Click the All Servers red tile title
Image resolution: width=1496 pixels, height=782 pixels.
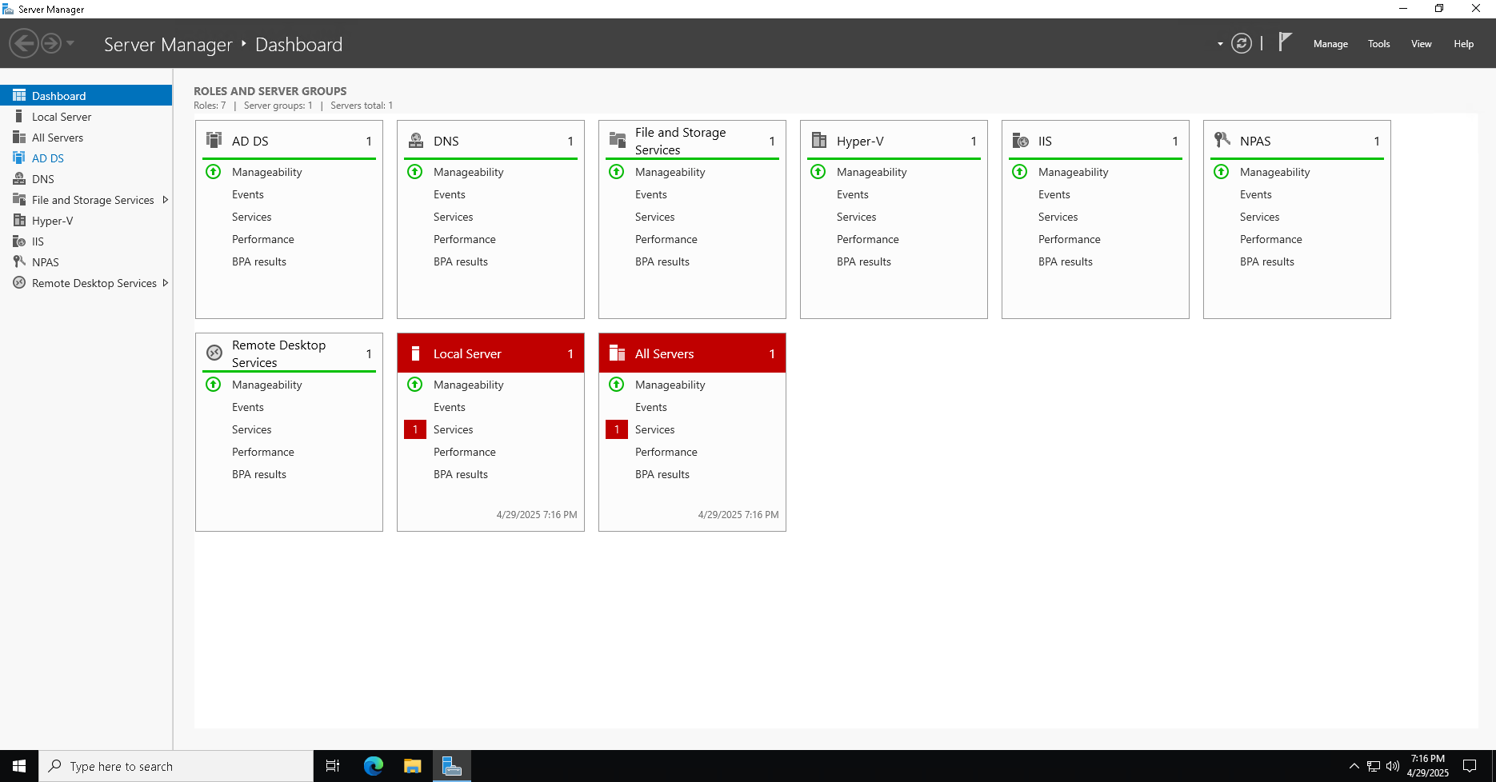point(664,353)
